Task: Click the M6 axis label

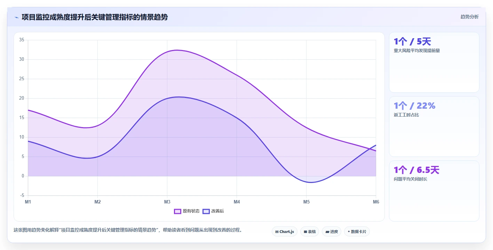Action: tap(376, 202)
